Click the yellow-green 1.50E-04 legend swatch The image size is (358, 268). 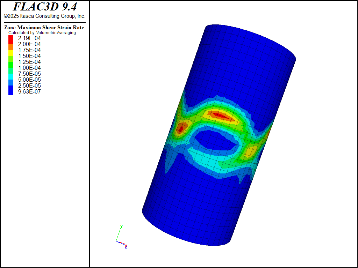[x=11, y=59]
